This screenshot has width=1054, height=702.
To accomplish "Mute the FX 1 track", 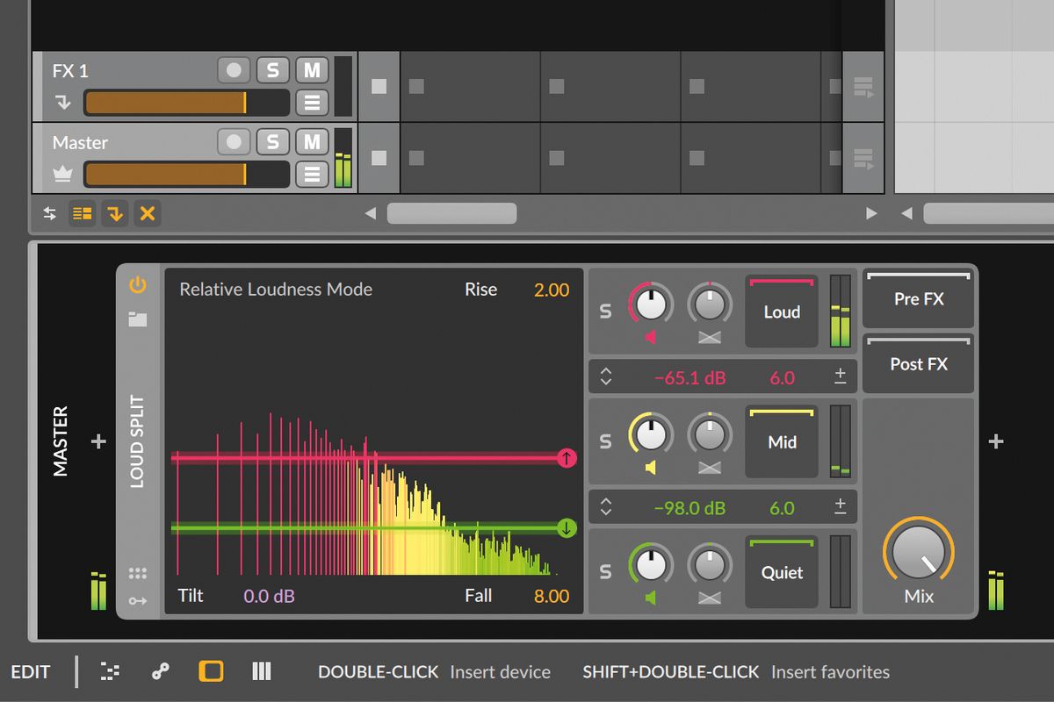I will coord(312,70).
